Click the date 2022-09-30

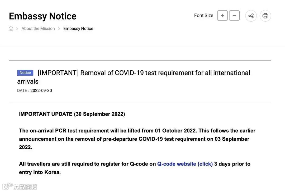point(41,90)
